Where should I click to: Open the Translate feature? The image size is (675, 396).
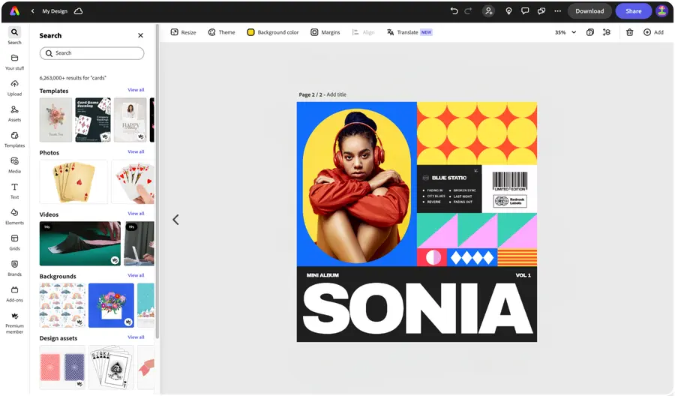pyautogui.click(x=409, y=32)
